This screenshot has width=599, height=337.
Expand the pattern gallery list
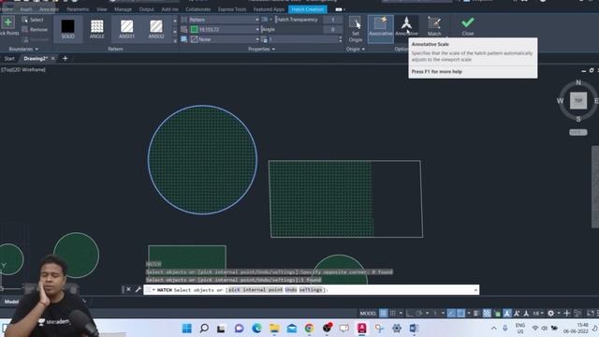pos(175,40)
